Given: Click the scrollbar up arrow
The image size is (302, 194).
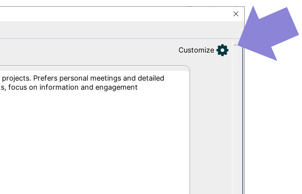Looking at the screenshot, I should pyautogui.click(x=235, y=45).
